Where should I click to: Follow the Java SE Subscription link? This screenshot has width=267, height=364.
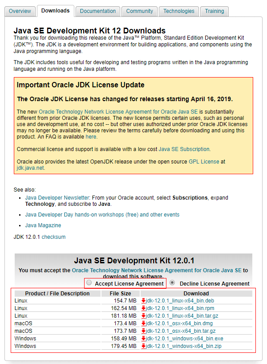184,149
